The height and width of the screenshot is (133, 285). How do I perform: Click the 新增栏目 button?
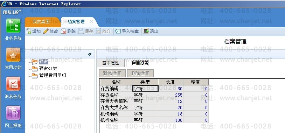pyautogui.click(x=112, y=73)
